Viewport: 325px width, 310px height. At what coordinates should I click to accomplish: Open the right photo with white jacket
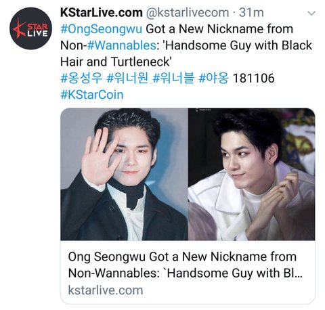[x=252, y=174]
